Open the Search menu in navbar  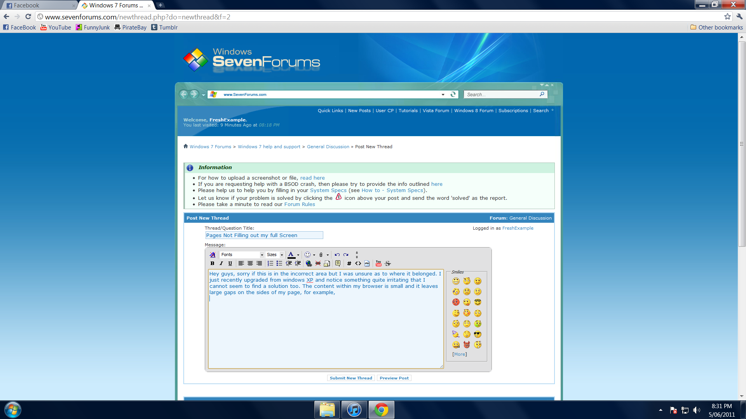coord(541,111)
